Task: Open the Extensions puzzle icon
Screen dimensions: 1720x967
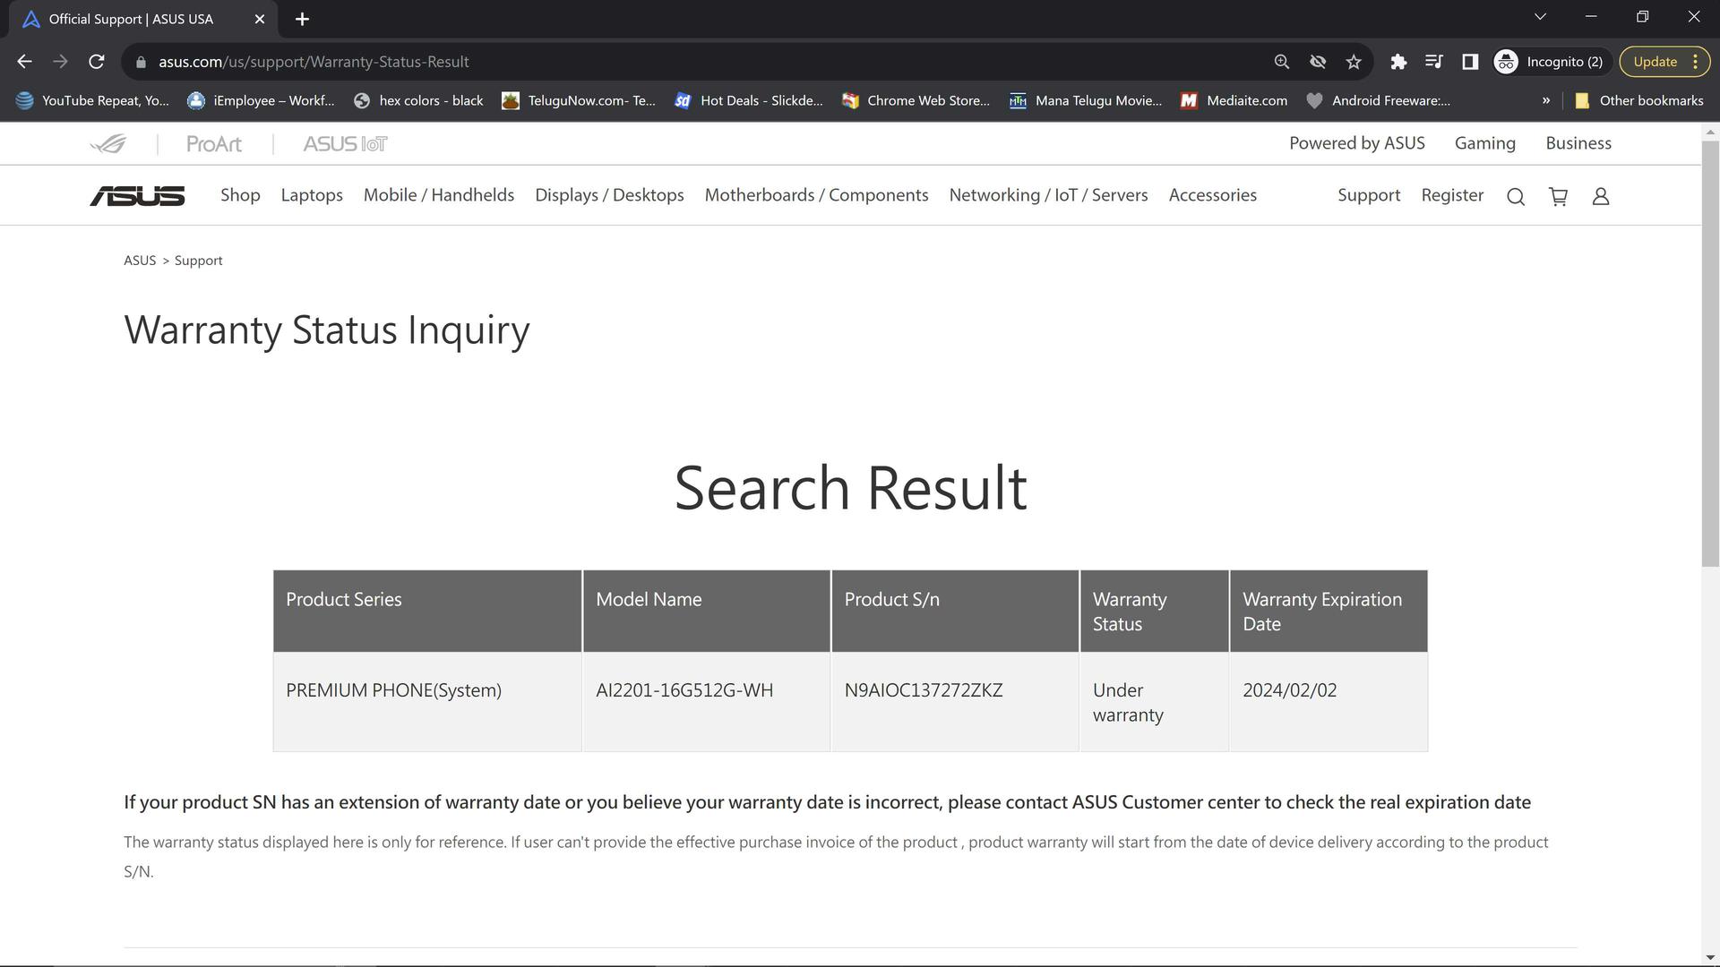Action: [x=1398, y=62]
